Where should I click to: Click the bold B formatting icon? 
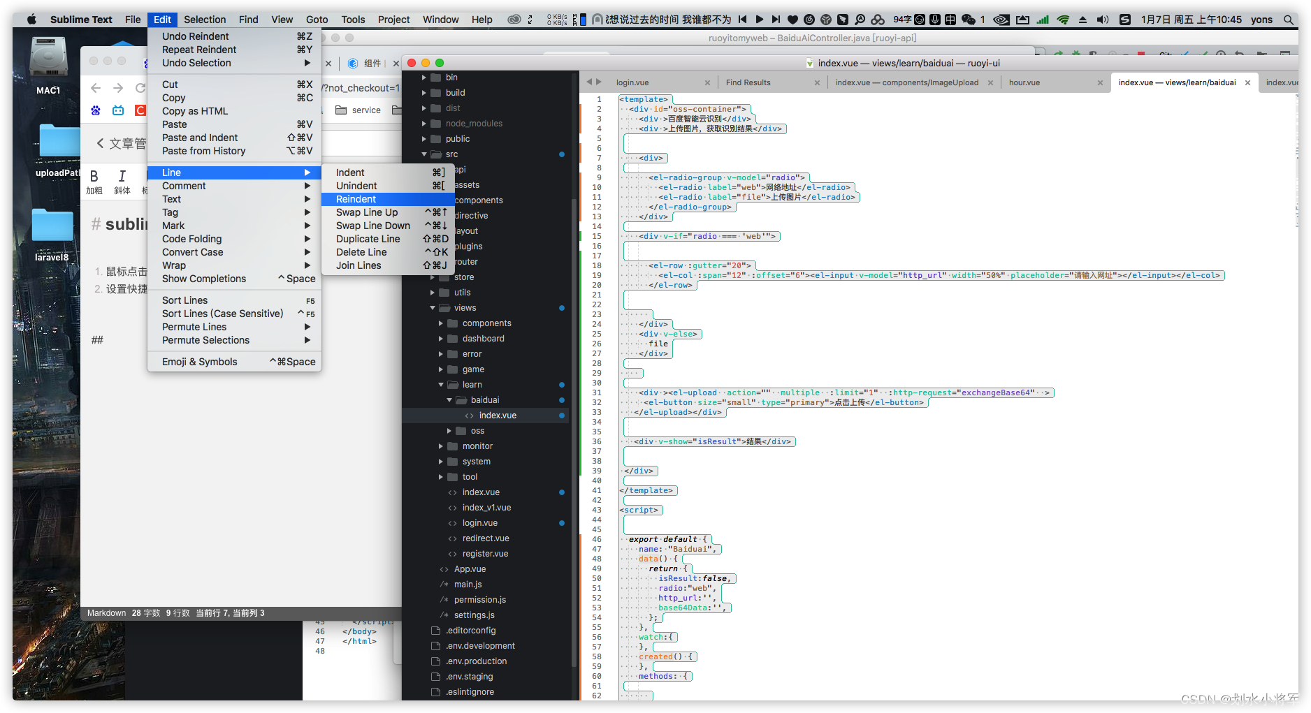94,176
